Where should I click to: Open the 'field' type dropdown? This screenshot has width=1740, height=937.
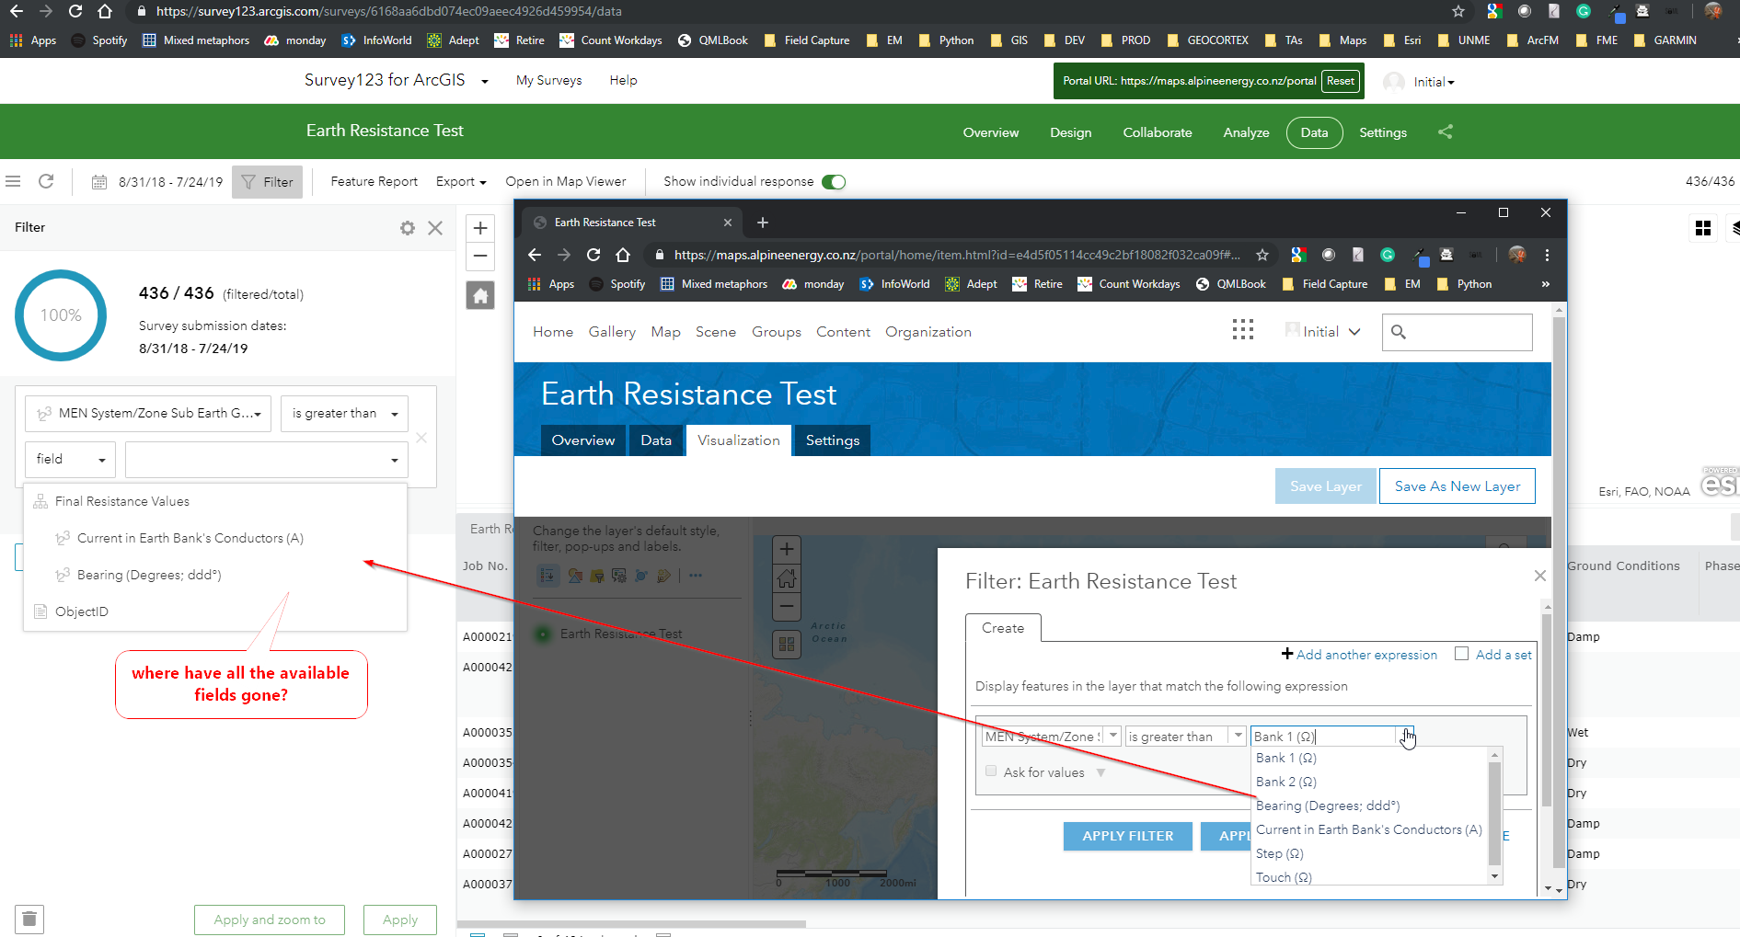[70, 460]
